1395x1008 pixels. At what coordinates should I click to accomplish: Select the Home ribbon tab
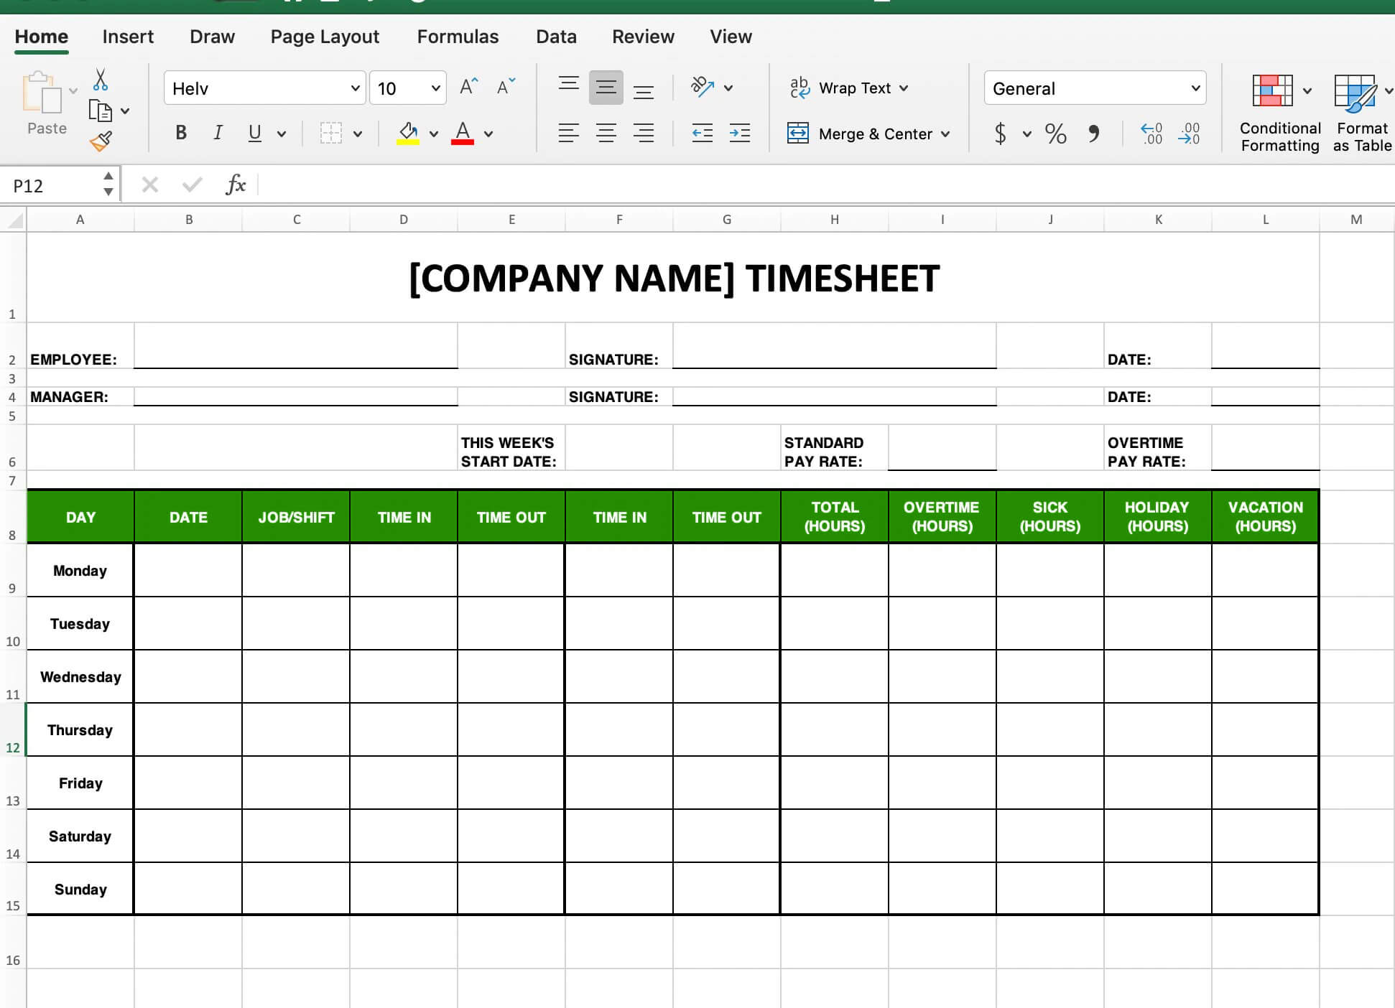pyautogui.click(x=42, y=36)
